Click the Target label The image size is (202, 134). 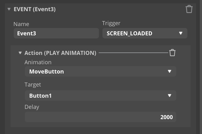point(33,85)
